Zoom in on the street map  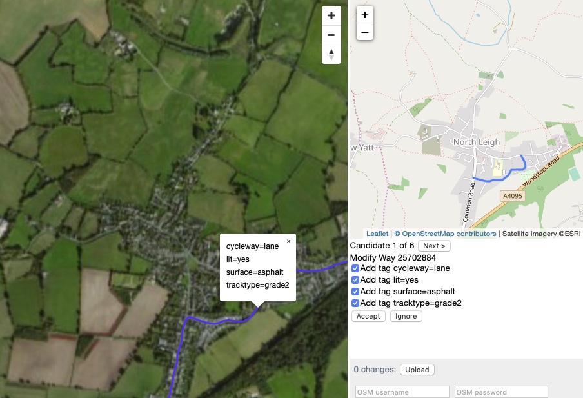click(364, 14)
